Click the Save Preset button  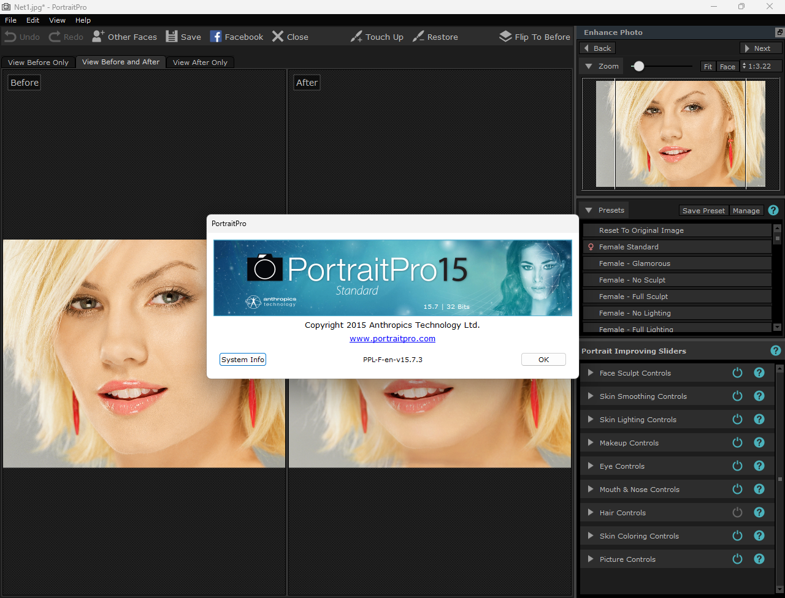(703, 211)
